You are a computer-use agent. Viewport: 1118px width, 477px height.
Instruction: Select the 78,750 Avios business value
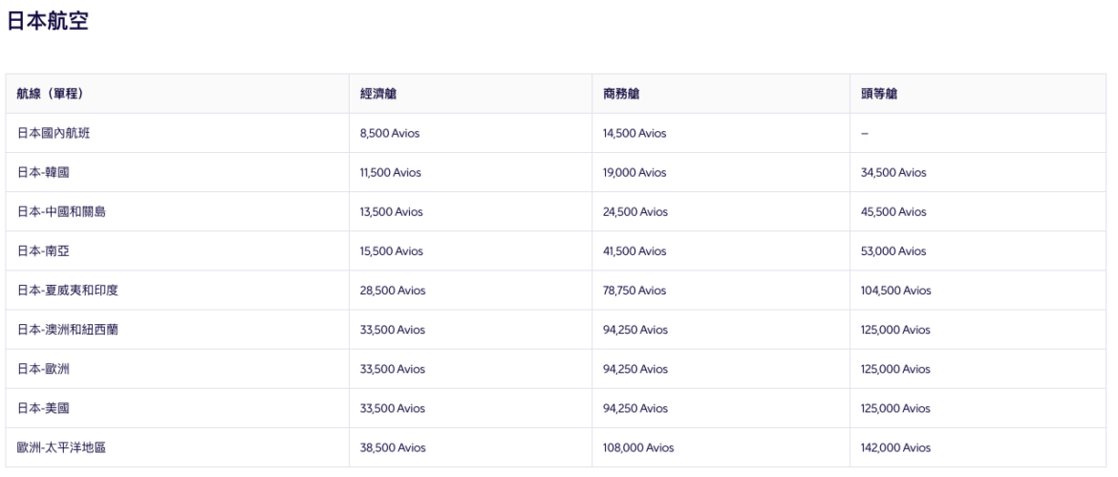click(634, 291)
